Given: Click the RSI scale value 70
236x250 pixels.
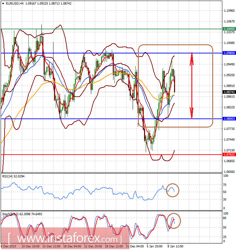Looking at the screenshot, I should [x=225, y=185].
